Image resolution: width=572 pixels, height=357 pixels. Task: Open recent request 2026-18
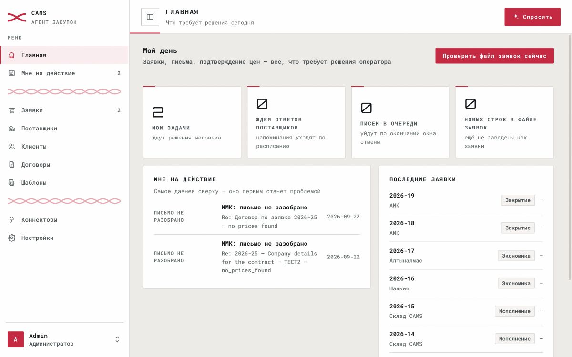pos(466,228)
